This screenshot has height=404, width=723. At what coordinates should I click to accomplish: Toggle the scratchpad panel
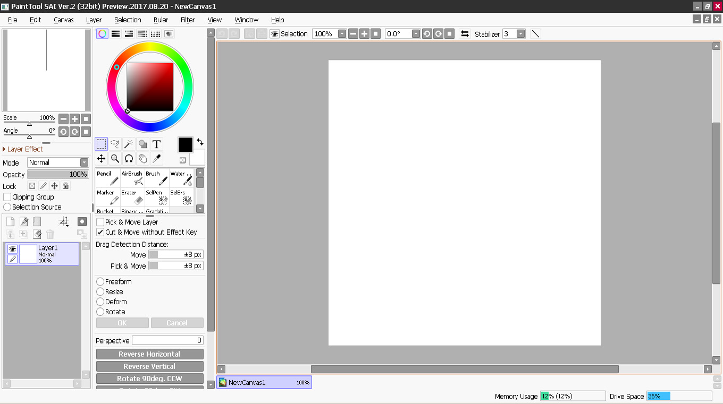tap(169, 33)
